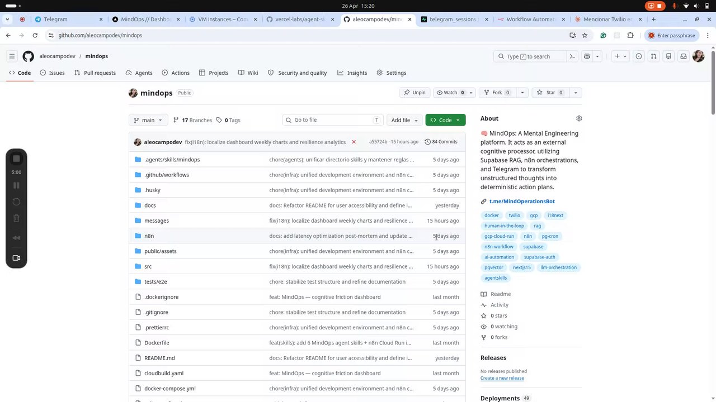Click the Enter passphrase profile button

[x=671, y=35]
